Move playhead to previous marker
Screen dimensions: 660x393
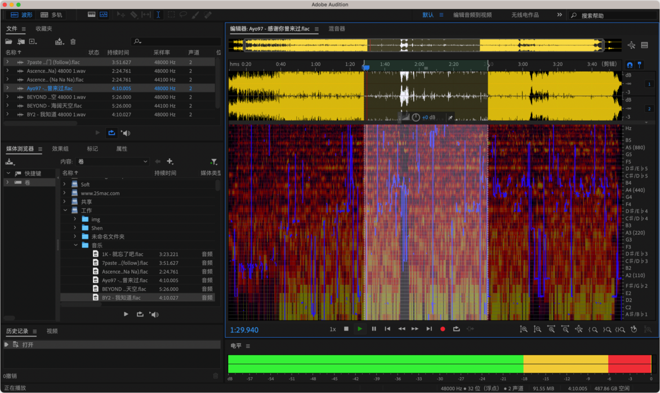coord(387,329)
